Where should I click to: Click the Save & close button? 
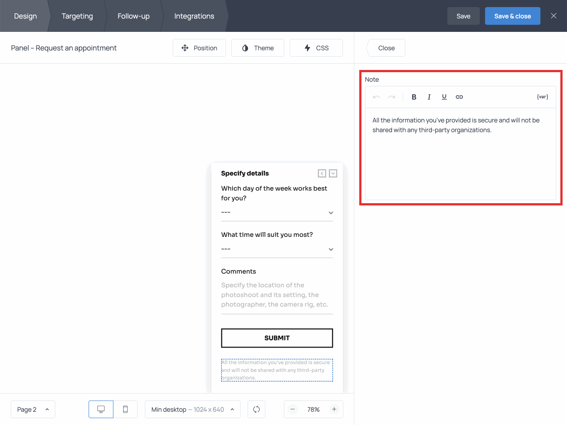(x=512, y=16)
